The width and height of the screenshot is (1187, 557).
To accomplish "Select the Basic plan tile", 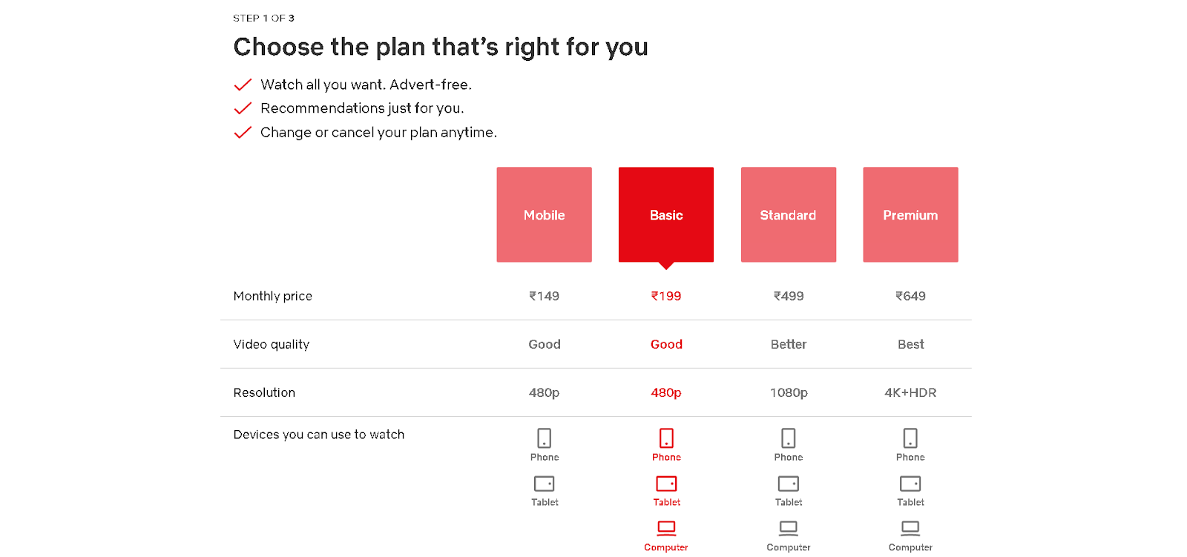I will (666, 214).
